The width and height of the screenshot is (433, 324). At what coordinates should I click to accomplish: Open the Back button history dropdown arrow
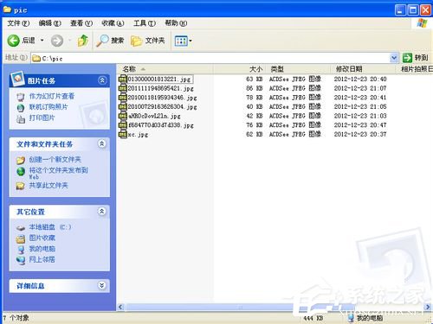pyautogui.click(x=42, y=41)
